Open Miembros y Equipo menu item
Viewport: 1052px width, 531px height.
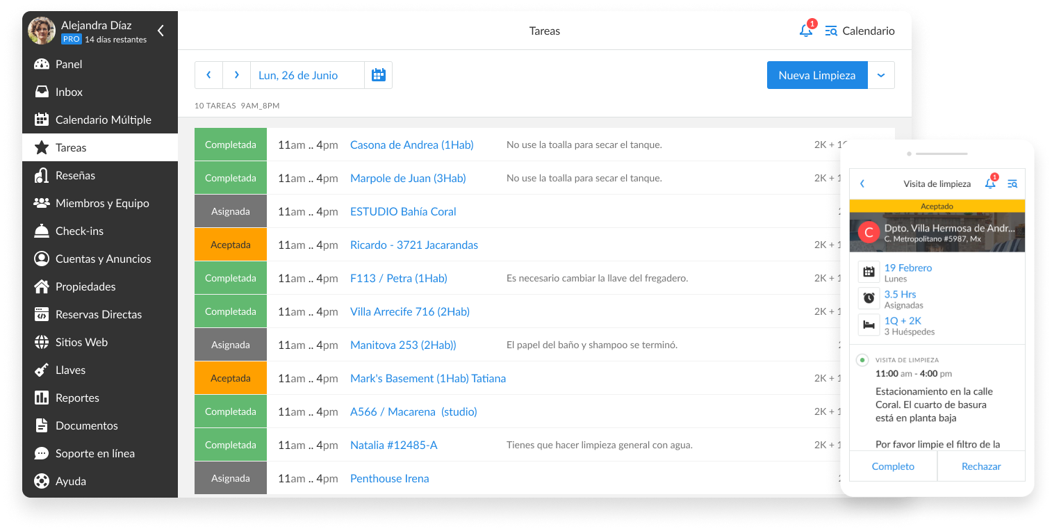click(x=100, y=203)
